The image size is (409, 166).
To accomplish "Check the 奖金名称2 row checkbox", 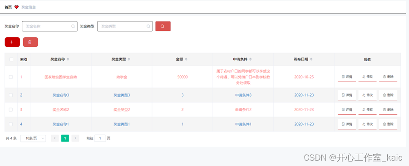I will (x=11, y=110).
